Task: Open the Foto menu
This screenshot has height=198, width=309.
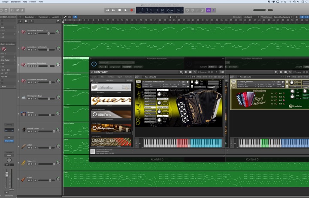Action: [x=25, y=2]
